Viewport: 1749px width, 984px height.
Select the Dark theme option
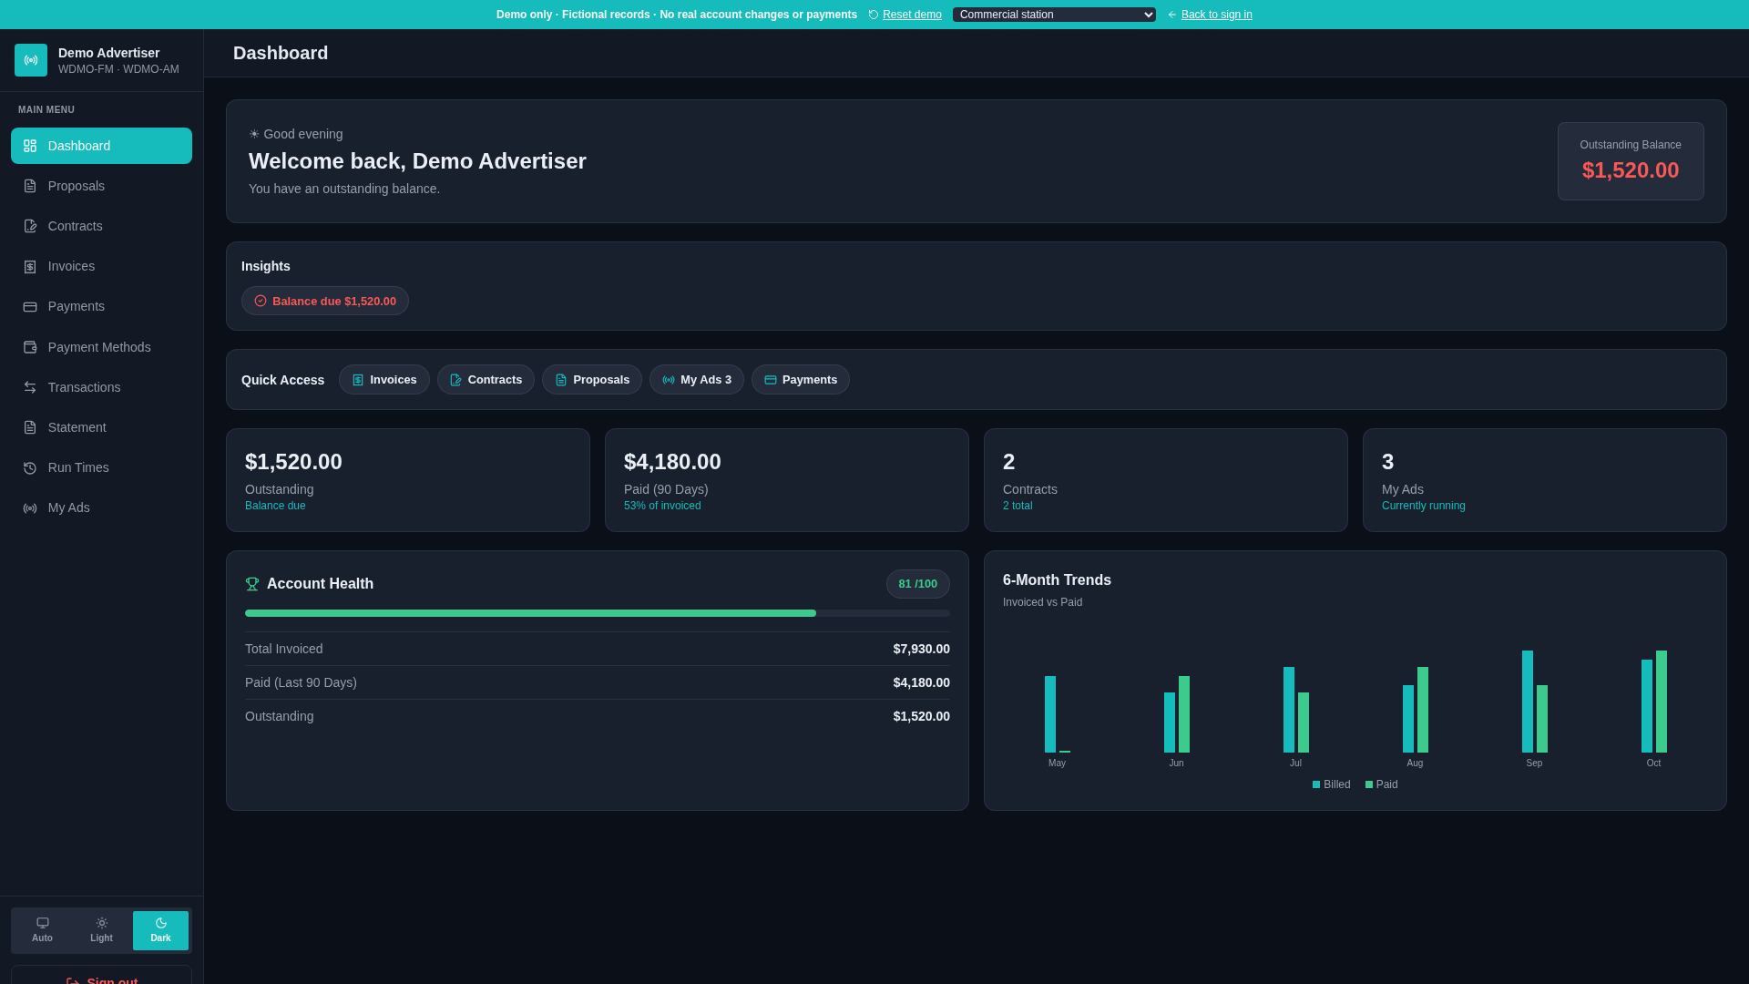pos(160,930)
